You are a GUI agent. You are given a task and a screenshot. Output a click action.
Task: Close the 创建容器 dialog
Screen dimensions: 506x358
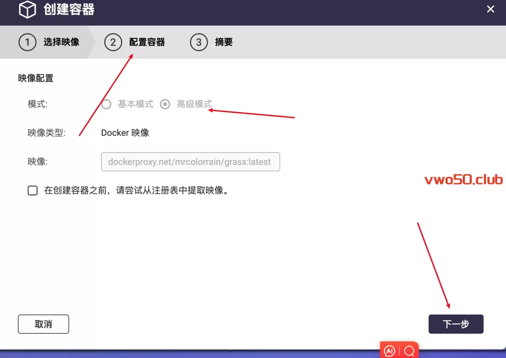tap(490, 9)
